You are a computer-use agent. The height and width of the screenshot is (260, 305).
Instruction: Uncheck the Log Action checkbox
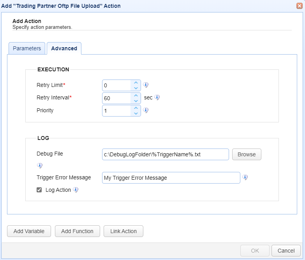pos(39,190)
